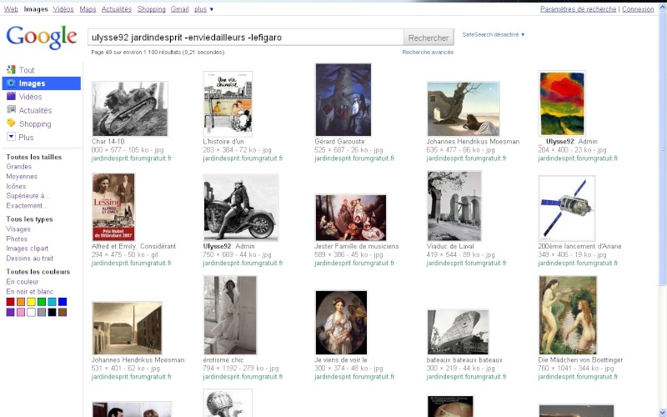667x417 pixels.
Task: Pick the blue color swatch
Action: coord(63,302)
